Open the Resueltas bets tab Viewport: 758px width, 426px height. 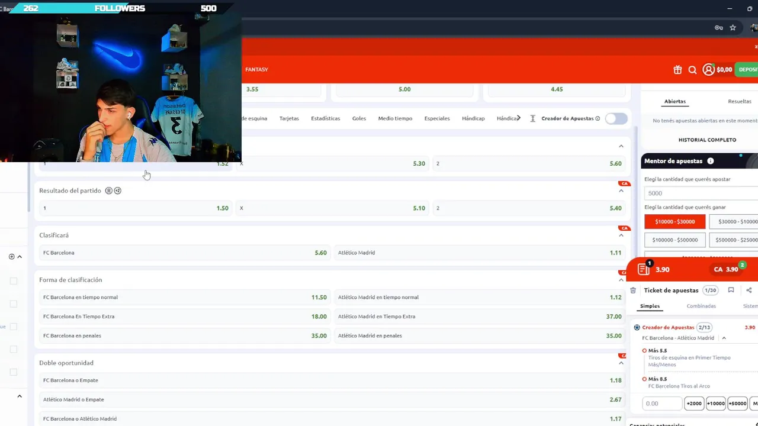click(740, 101)
